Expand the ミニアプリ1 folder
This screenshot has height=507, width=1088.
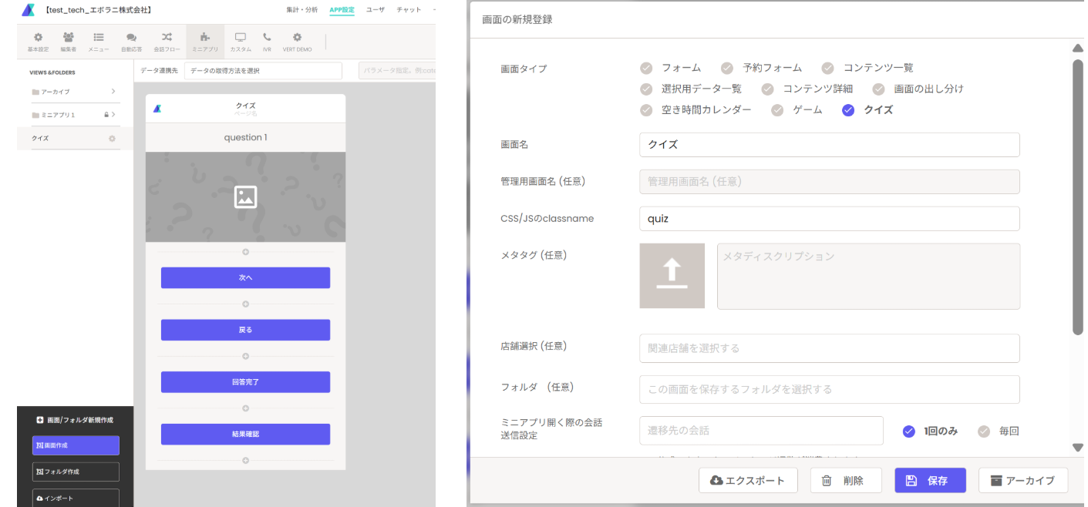point(113,115)
